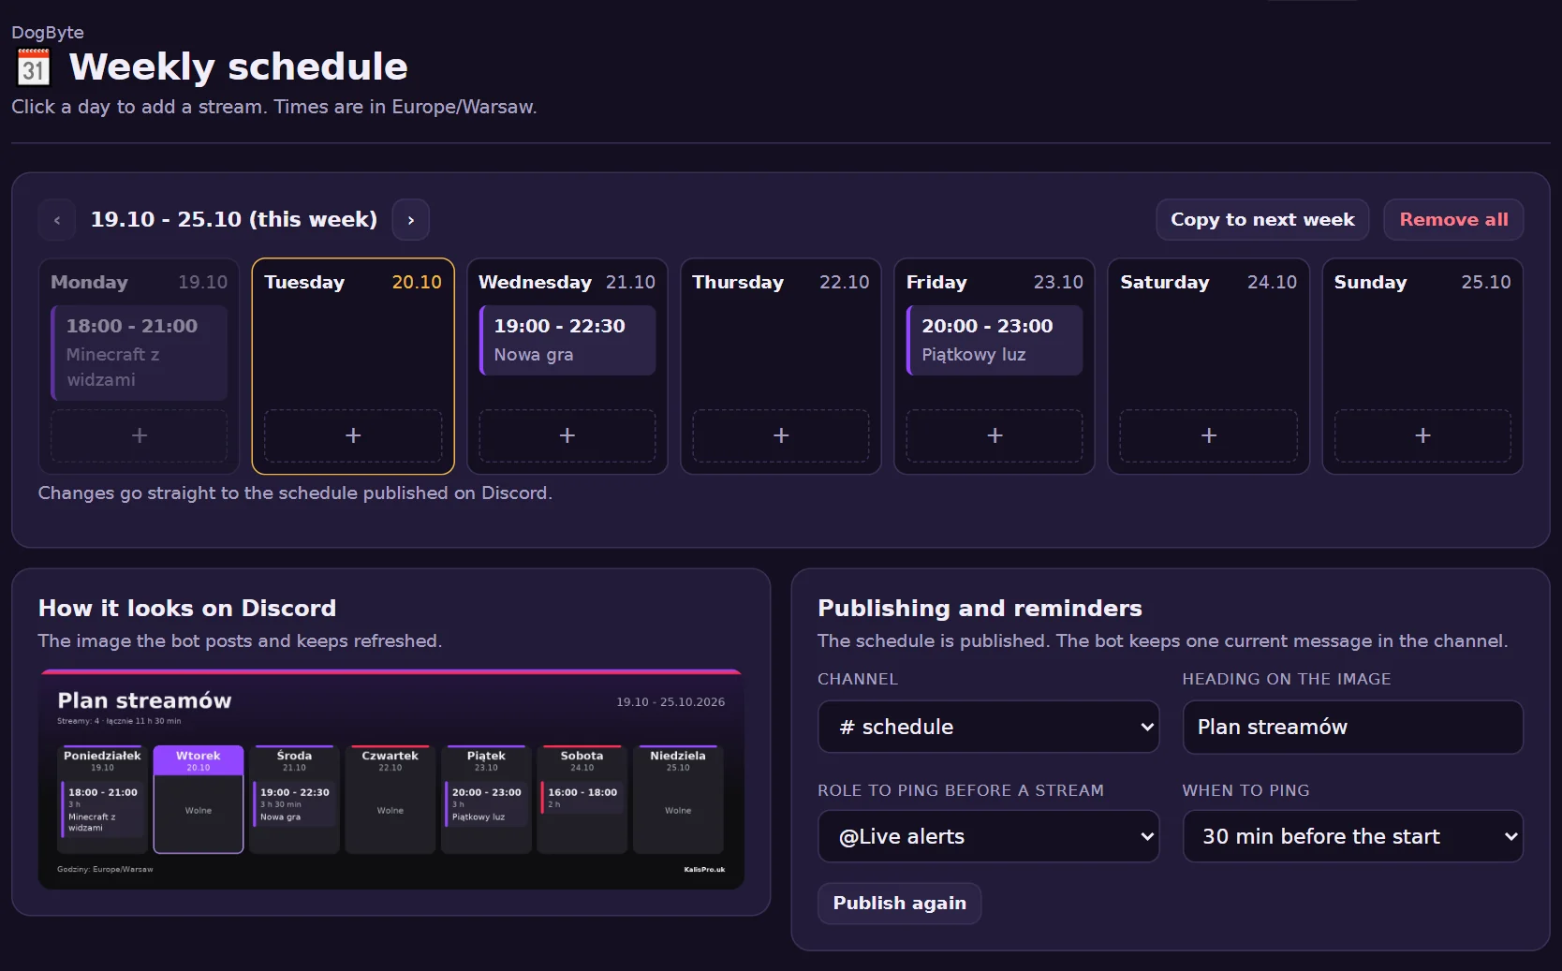
Task: Open Monday 18:00 - 21:00 Minecraft stream
Action: click(x=139, y=353)
